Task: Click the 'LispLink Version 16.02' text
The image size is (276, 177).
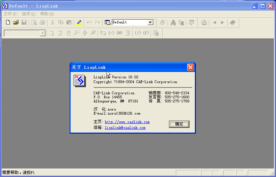Action: [x=116, y=77]
